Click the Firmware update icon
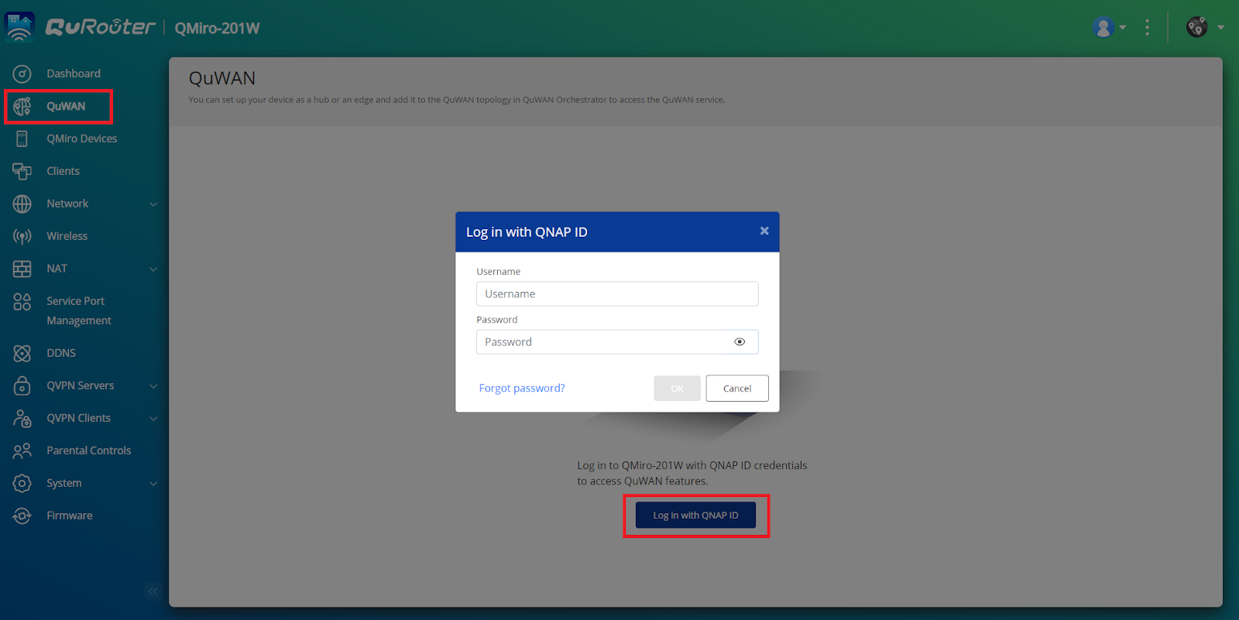The image size is (1239, 620). pos(22,516)
